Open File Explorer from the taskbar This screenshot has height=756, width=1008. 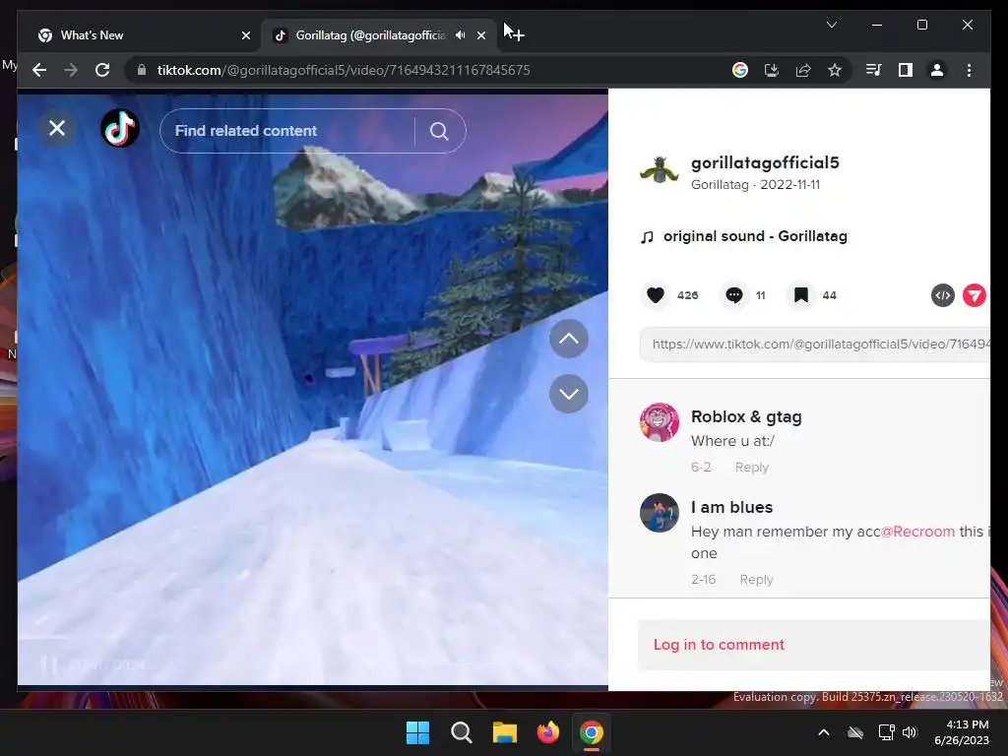point(505,732)
